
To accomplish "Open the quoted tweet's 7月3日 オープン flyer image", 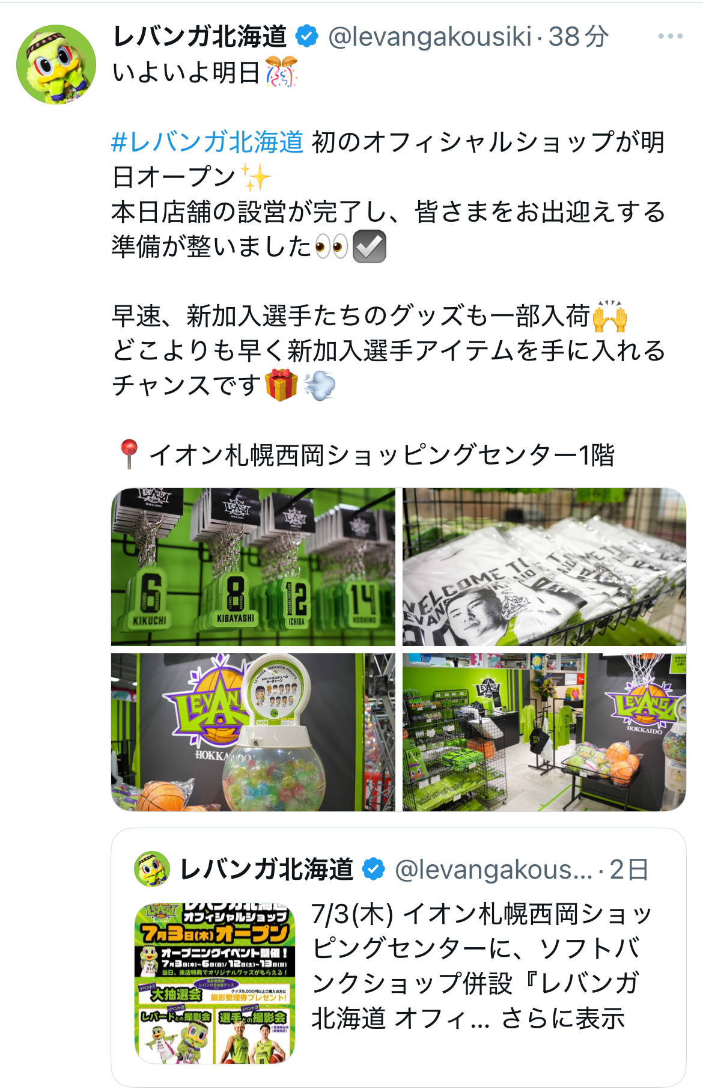I will [x=215, y=983].
